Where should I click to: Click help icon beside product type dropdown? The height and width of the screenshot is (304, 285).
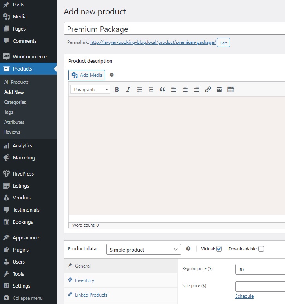[x=188, y=248]
